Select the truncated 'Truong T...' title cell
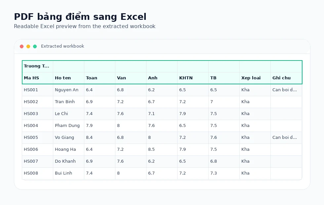Viewport: 324px width, 205px height. click(x=38, y=66)
